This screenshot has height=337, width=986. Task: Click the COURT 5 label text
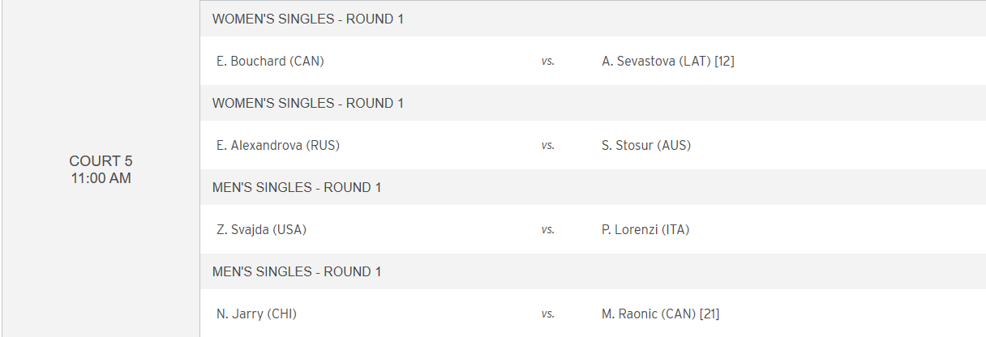(101, 161)
